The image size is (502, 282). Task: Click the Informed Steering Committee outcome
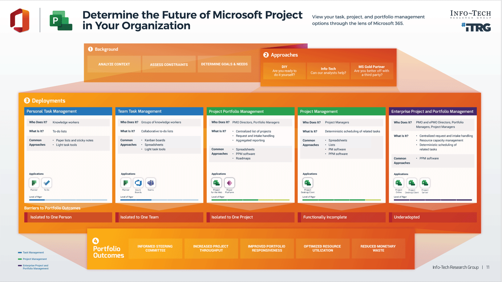coord(155,248)
